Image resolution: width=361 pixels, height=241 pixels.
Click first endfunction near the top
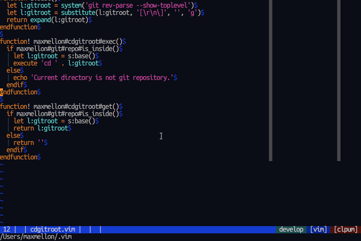click(19, 27)
